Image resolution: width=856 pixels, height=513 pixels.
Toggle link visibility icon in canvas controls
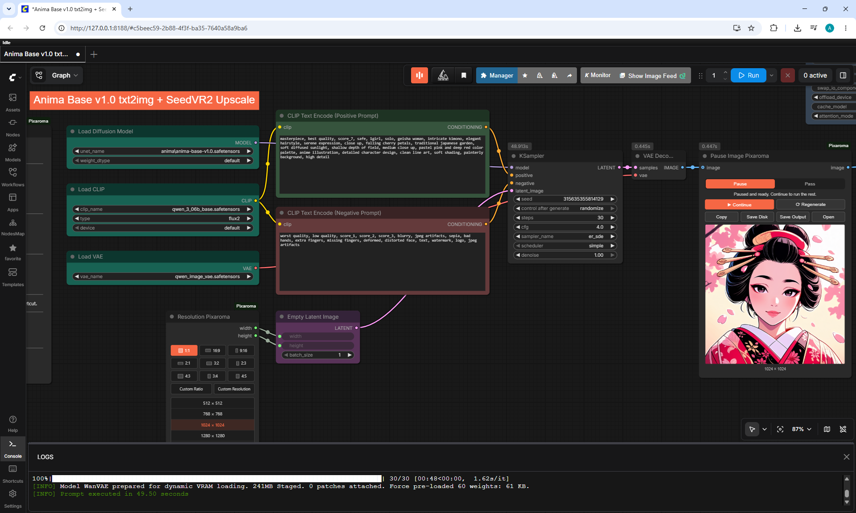(843, 429)
